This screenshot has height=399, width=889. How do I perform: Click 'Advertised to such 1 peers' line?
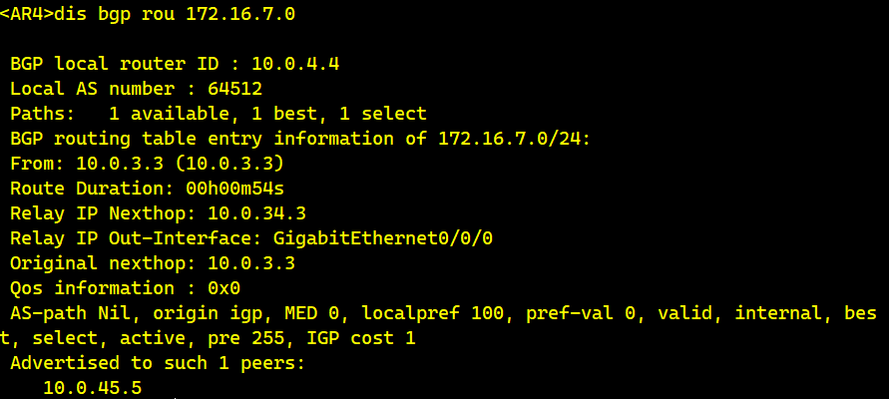153,363
